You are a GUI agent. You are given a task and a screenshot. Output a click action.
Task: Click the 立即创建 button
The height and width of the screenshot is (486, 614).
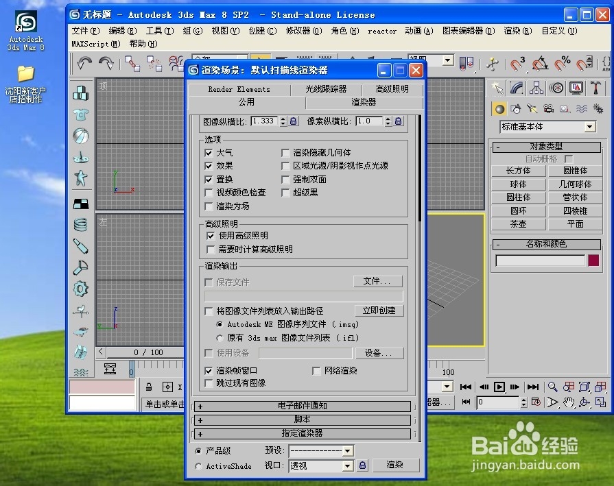[379, 311]
